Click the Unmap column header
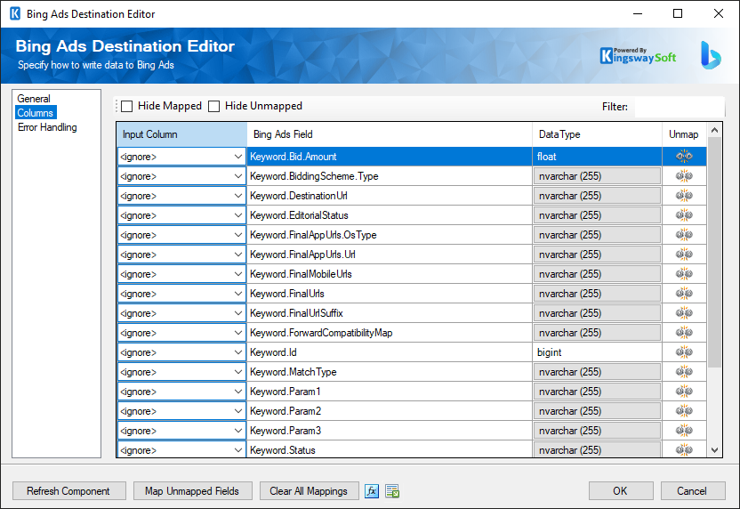The height and width of the screenshot is (509, 740). coord(684,134)
